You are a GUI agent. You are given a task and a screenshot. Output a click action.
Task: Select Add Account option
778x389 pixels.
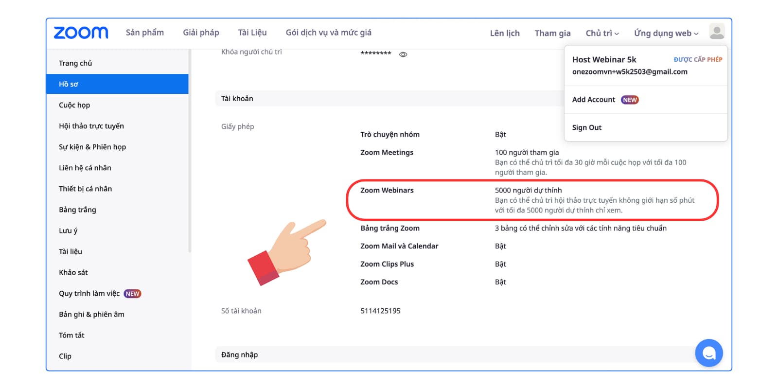[x=593, y=100]
